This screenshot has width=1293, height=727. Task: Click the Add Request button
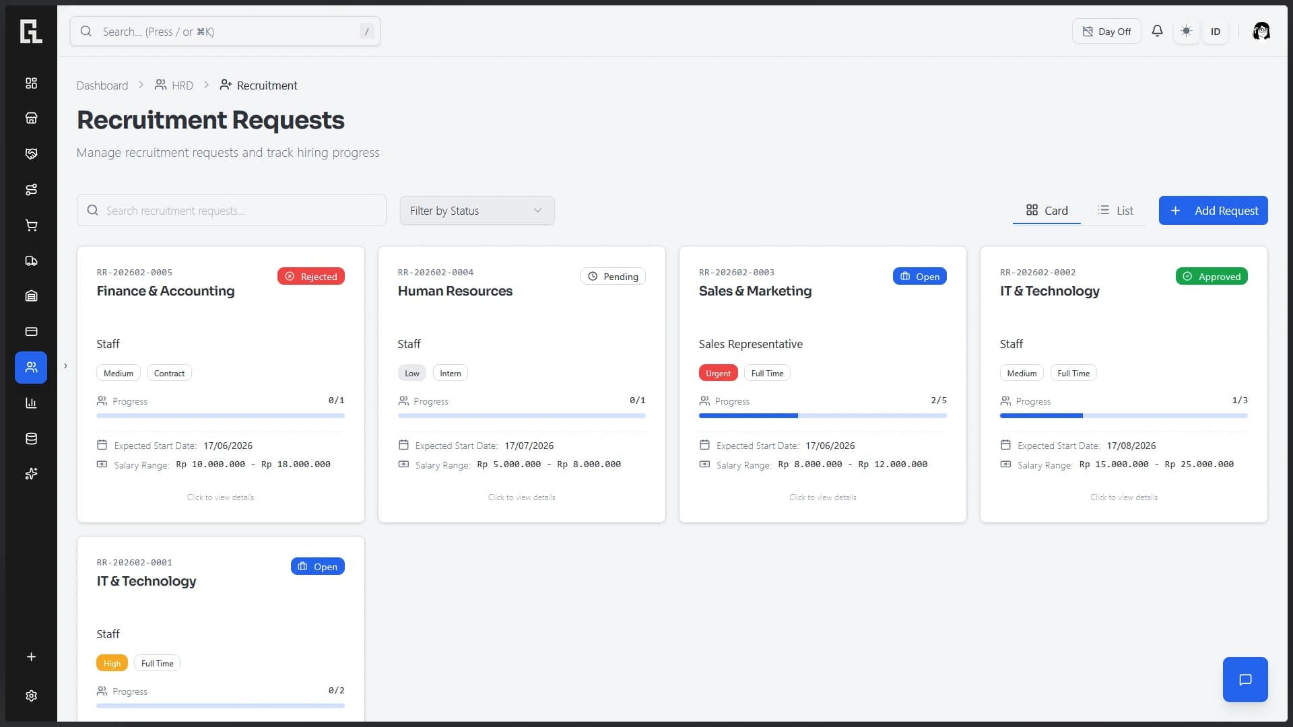(1213, 211)
